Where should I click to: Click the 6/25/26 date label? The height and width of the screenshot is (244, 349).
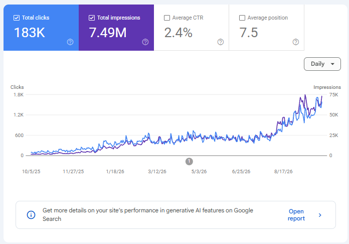click(241, 172)
